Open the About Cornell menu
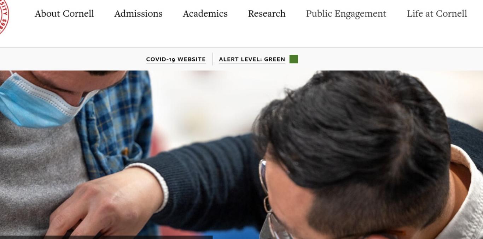This screenshot has height=239, width=483. point(64,14)
